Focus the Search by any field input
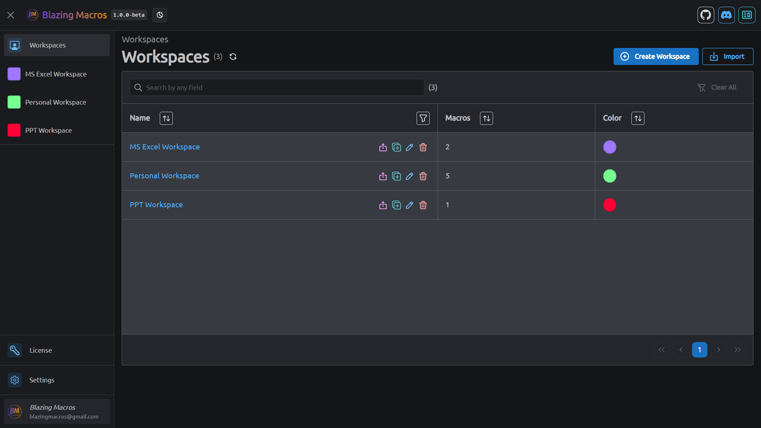 point(277,87)
